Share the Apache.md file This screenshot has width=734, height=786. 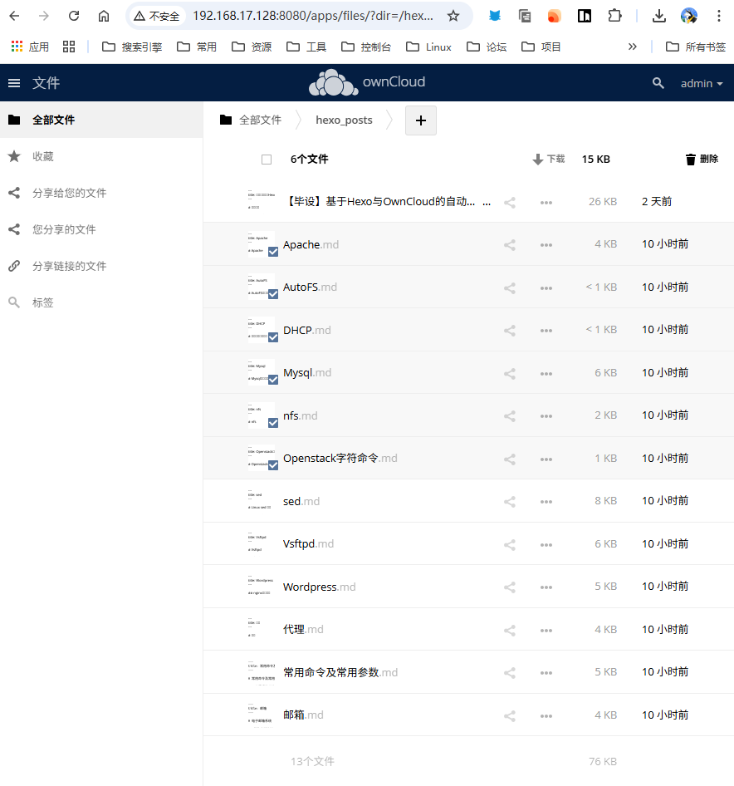tap(510, 245)
